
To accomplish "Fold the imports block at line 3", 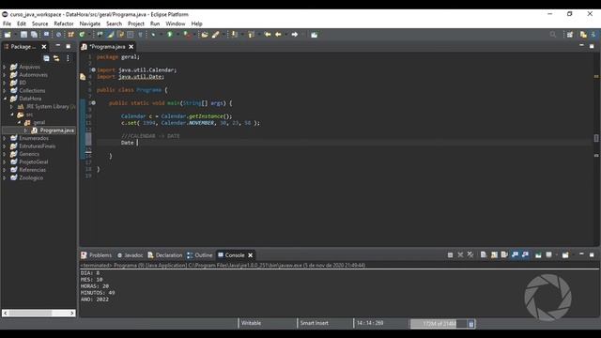I will (x=94, y=69).
